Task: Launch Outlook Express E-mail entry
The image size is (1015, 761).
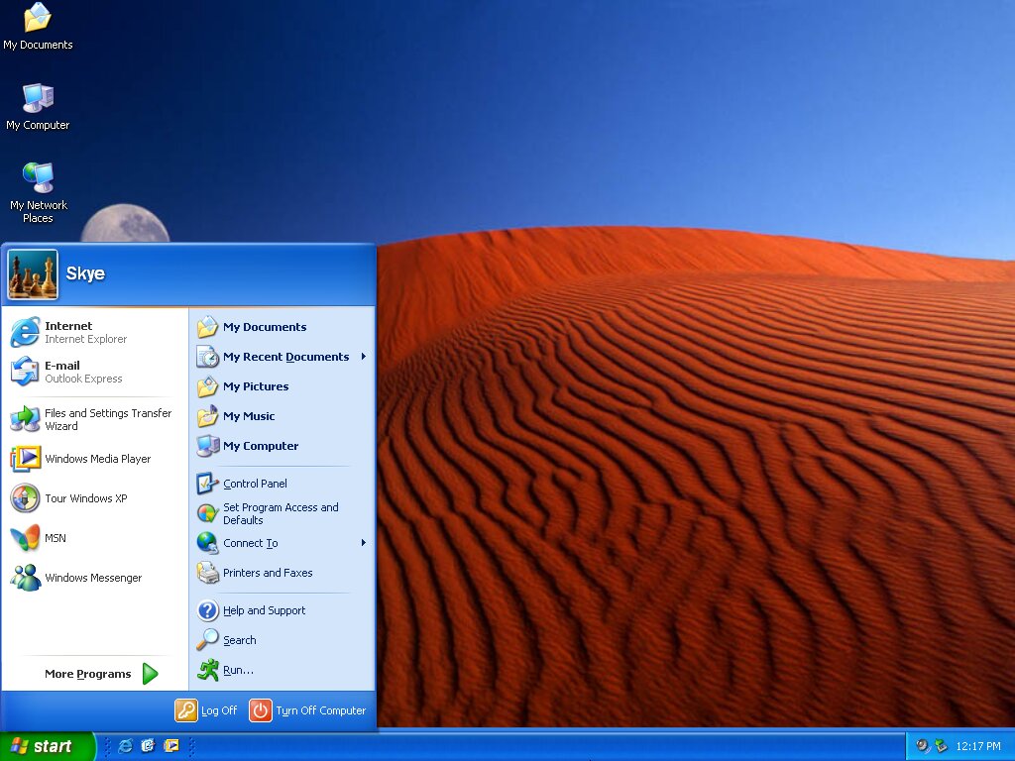Action: pyautogui.click(x=94, y=372)
